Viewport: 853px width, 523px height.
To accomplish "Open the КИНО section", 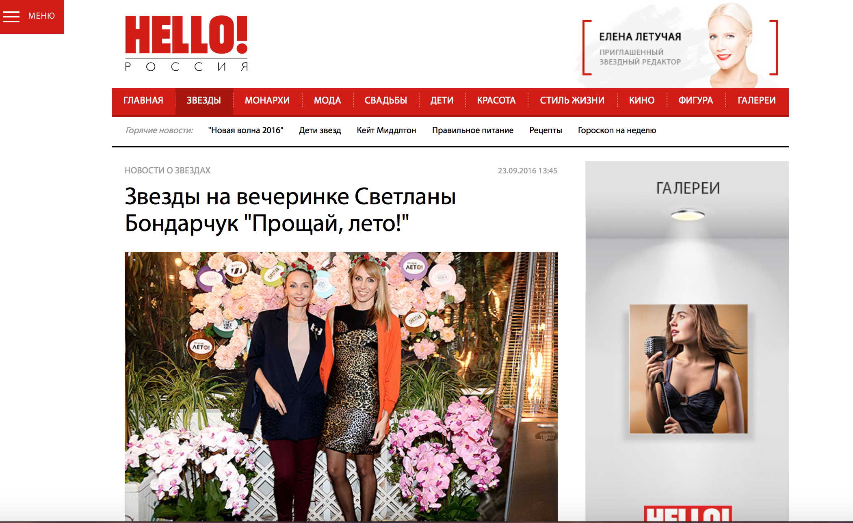I will pos(642,100).
